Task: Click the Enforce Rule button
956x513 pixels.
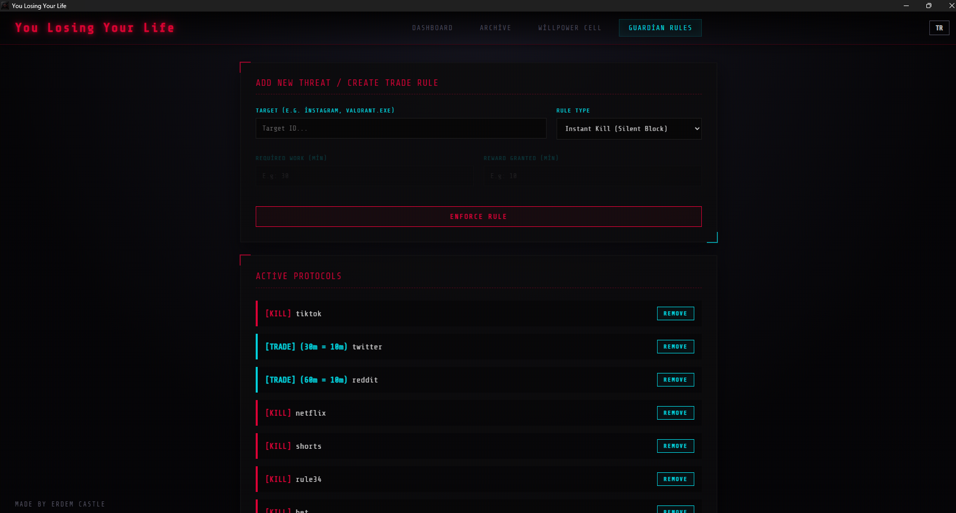Action: (x=478, y=216)
